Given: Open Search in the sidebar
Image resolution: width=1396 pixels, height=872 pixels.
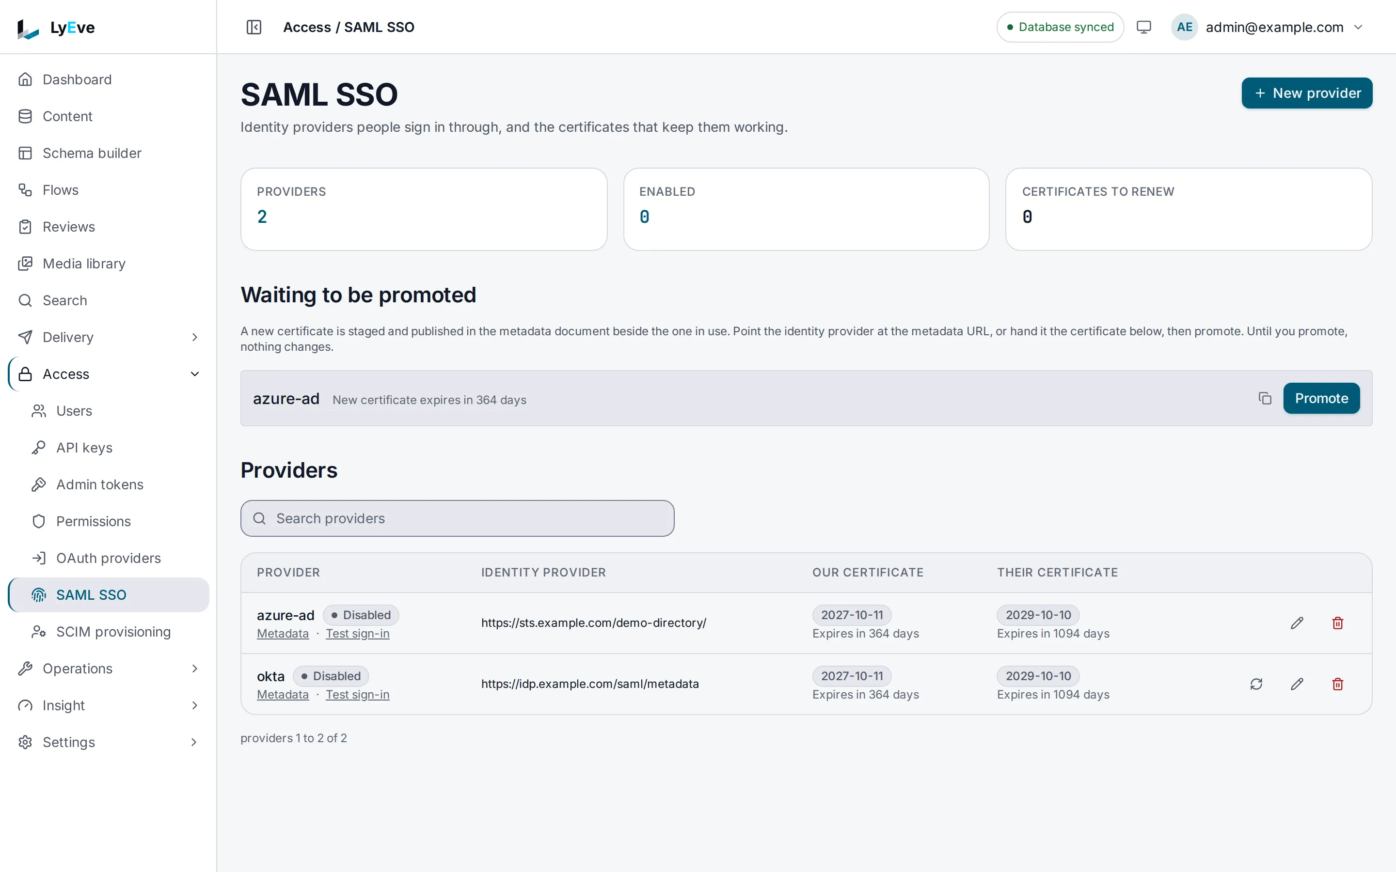Looking at the screenshot, I should [x=109, y=300].
